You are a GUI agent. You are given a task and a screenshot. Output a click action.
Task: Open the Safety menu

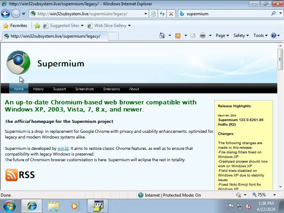(x=241, y=35)
